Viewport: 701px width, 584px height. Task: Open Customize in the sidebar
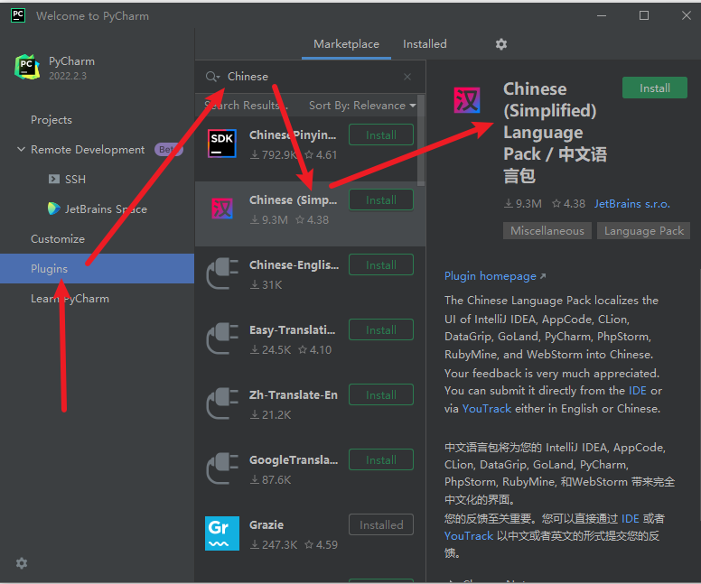[58, 239]
